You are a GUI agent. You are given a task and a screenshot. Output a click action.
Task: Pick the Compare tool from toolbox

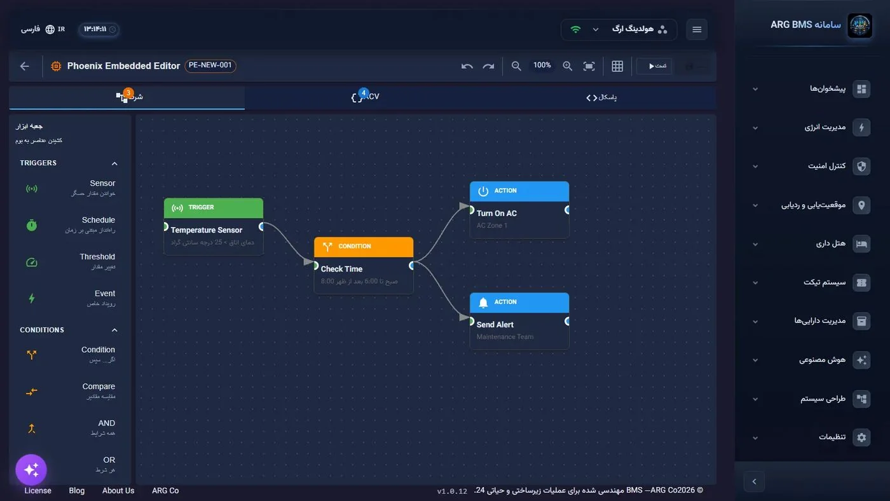[70, 392]
